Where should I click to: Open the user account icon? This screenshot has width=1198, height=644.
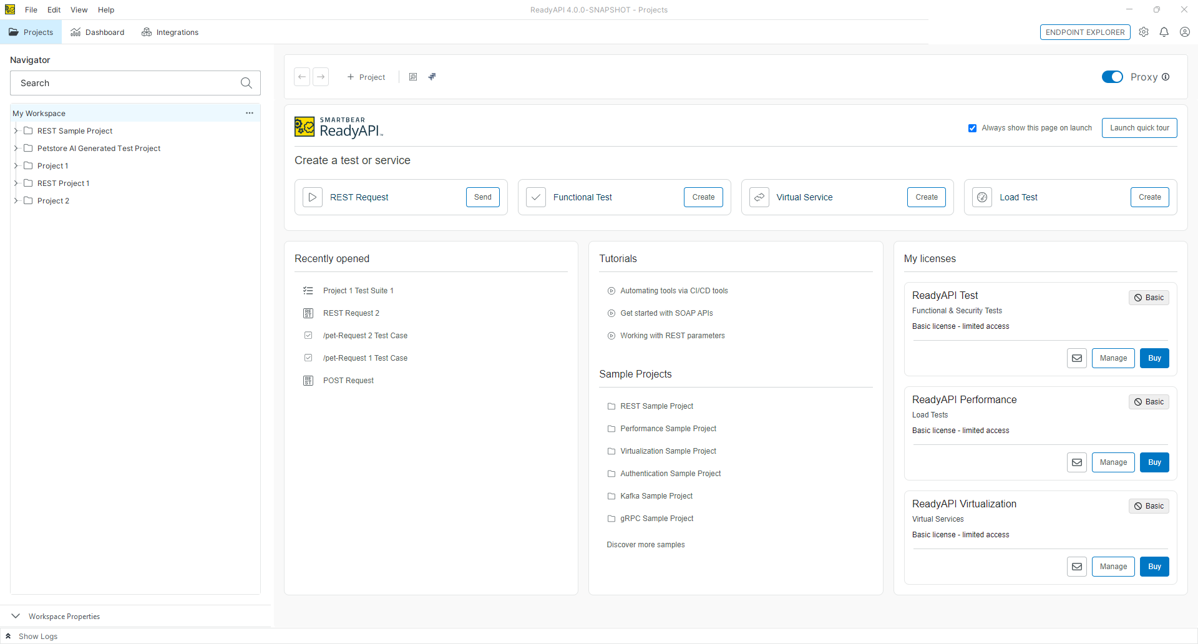[1185, 32]
